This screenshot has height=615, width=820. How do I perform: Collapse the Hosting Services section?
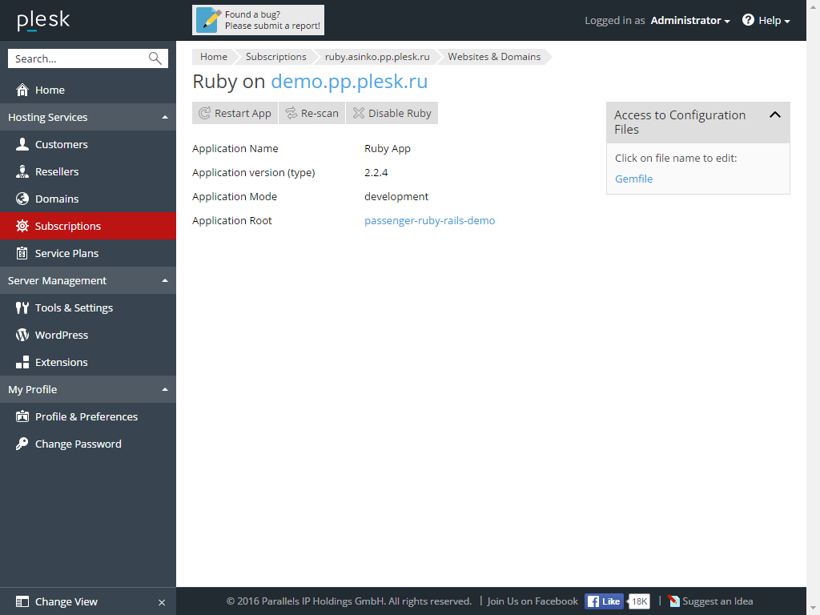[165, 117]
